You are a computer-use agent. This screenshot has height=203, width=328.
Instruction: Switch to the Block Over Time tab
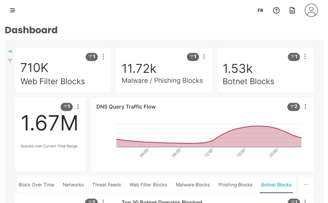[36, 185]
